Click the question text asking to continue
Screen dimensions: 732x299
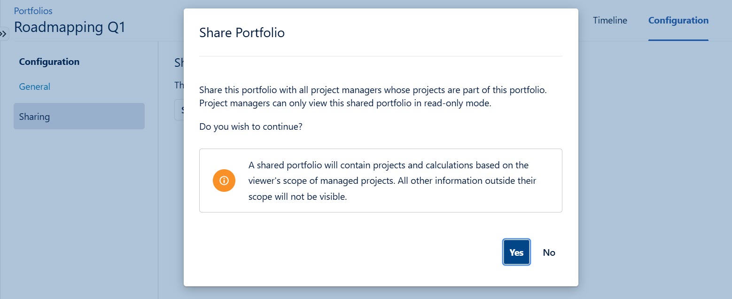pyautogui.click(x=250, y=126)
